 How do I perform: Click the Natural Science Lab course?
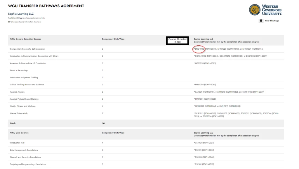click(19, 113)
